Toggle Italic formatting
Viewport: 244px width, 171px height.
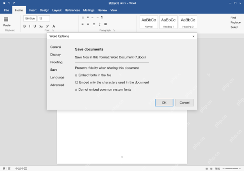point(30,26)
